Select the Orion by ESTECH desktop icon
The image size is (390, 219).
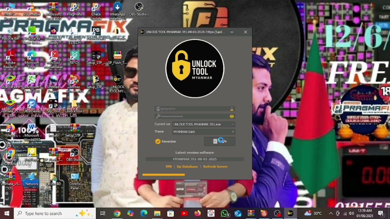click(x=75, y=36)
